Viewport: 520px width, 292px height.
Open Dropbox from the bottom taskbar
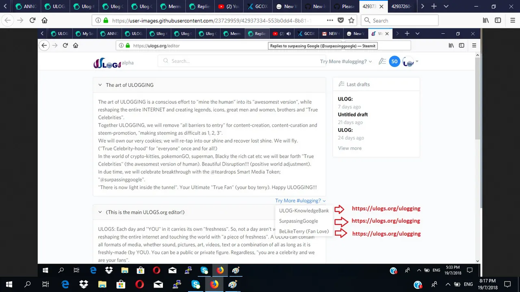pyautogui.click(x=84, y=285)
